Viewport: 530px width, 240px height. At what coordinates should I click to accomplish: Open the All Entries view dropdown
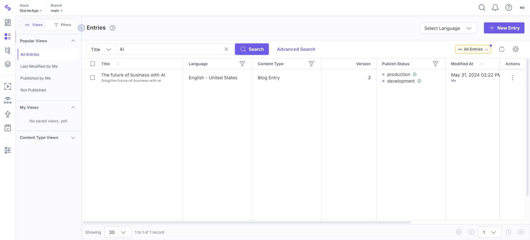[x=473, y=49]
